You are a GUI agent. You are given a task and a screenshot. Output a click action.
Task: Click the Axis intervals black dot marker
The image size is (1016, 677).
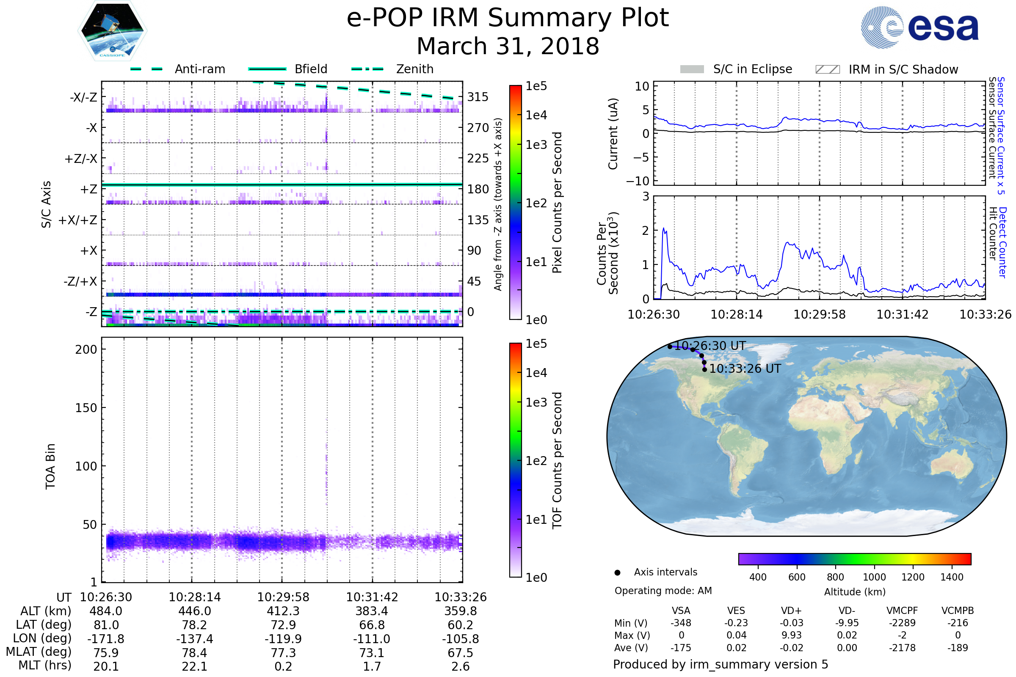click(617, 572)
